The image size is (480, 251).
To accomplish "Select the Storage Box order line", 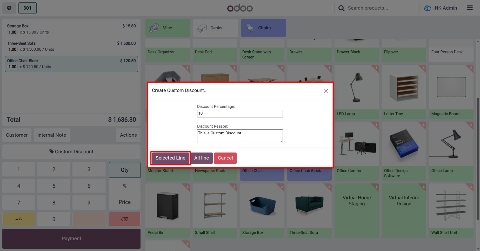I will 71,29.
